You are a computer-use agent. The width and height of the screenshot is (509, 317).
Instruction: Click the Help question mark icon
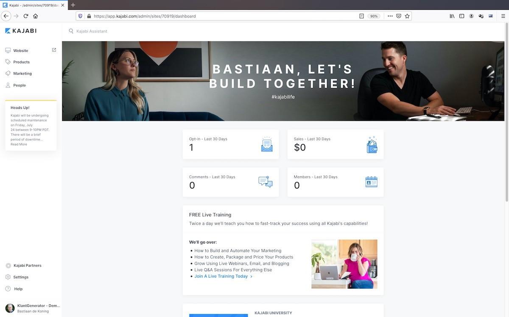[x=8, y=289]
